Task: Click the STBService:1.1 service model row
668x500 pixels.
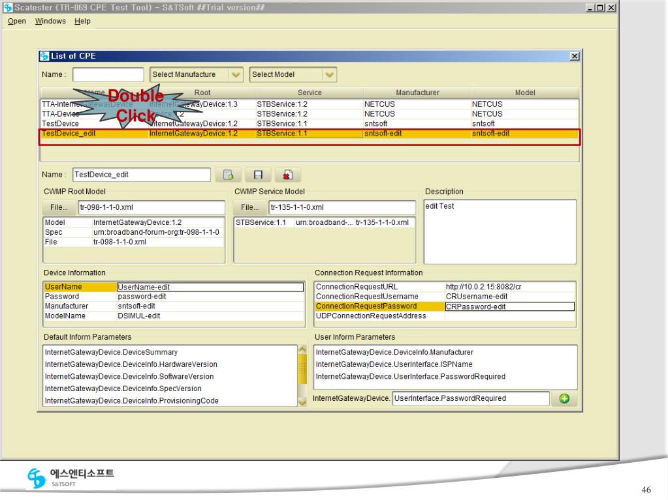Action: 325,223
